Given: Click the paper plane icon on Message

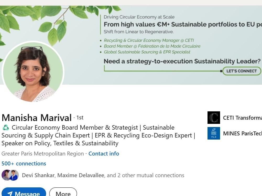Looking at the screenshot, I should 10,194.
